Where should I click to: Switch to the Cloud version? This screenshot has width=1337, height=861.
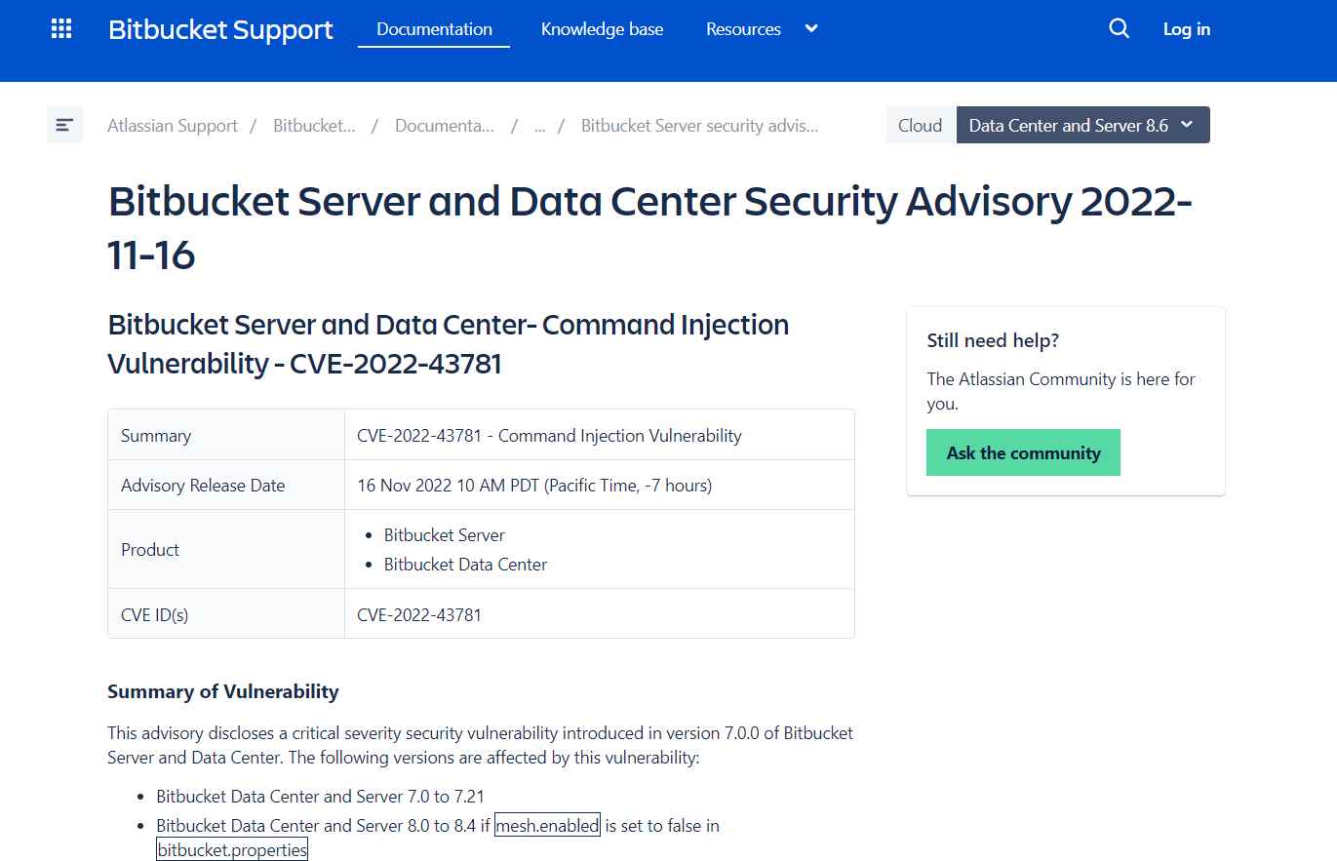click(x=920, y=126)
